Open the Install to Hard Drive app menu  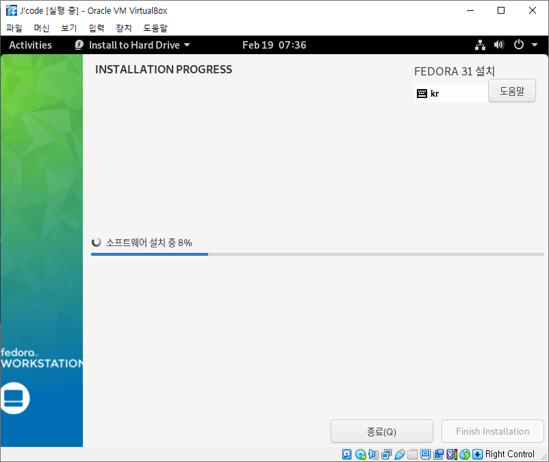(133, 45)
